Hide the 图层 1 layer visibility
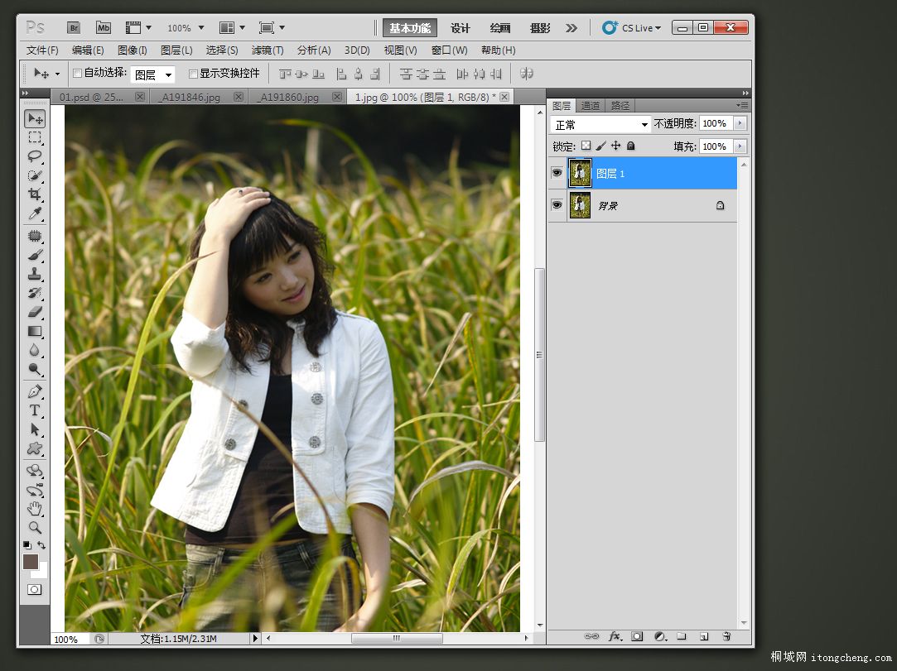 click(x=557, y=173)
